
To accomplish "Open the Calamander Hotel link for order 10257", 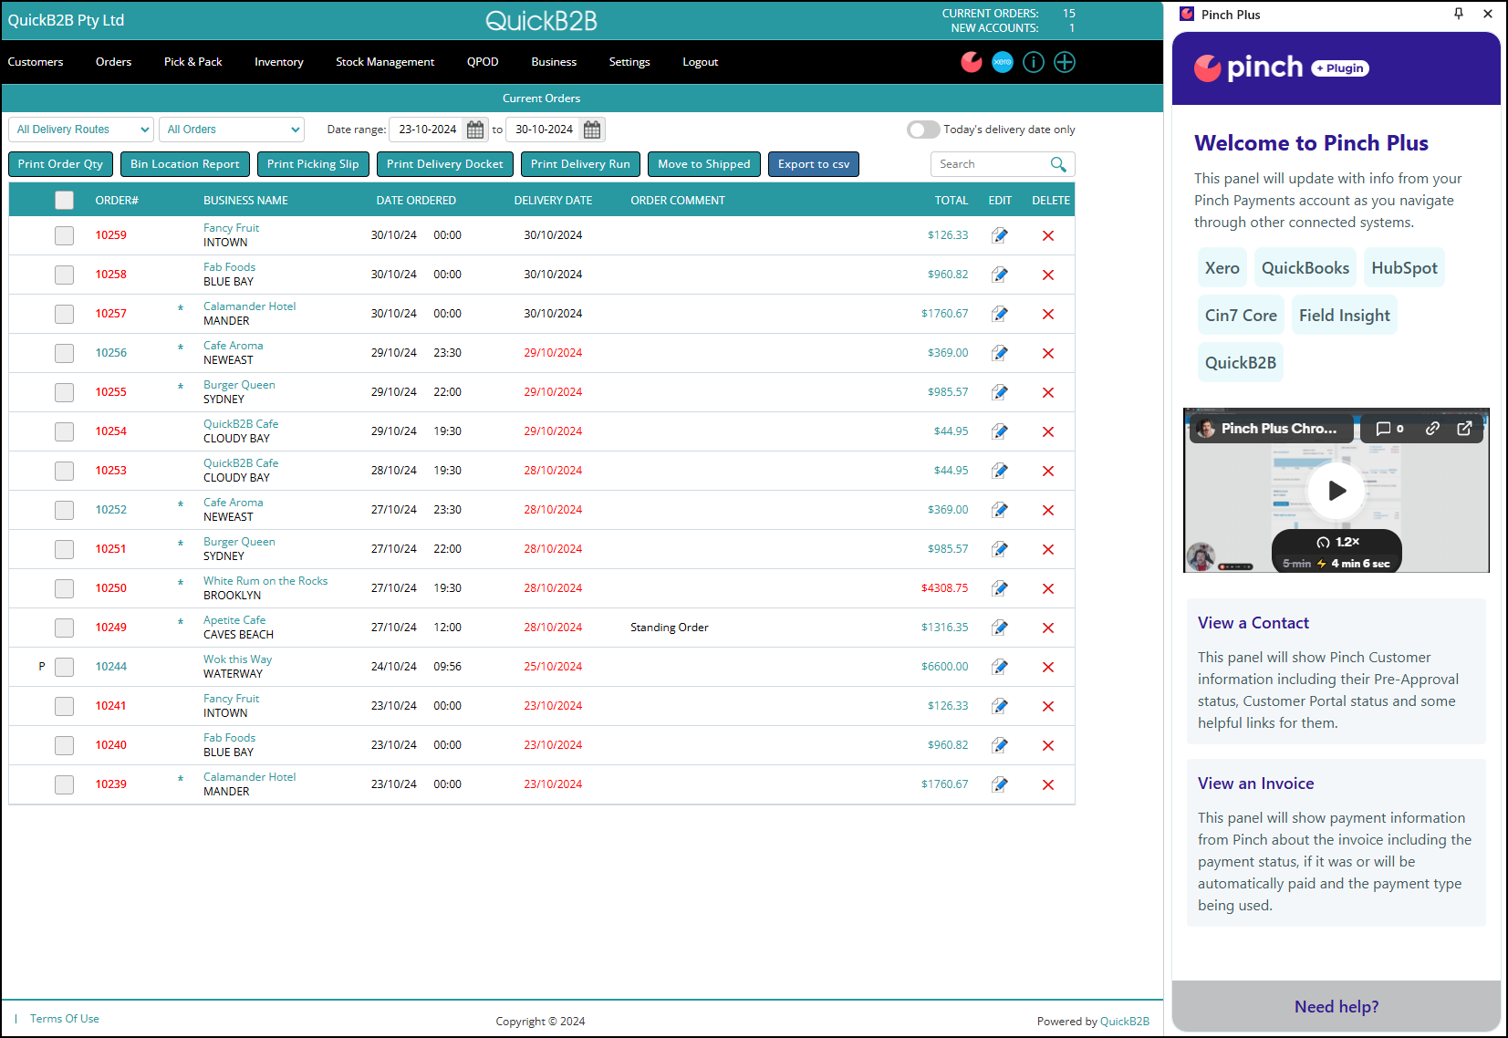I will 249,306.
